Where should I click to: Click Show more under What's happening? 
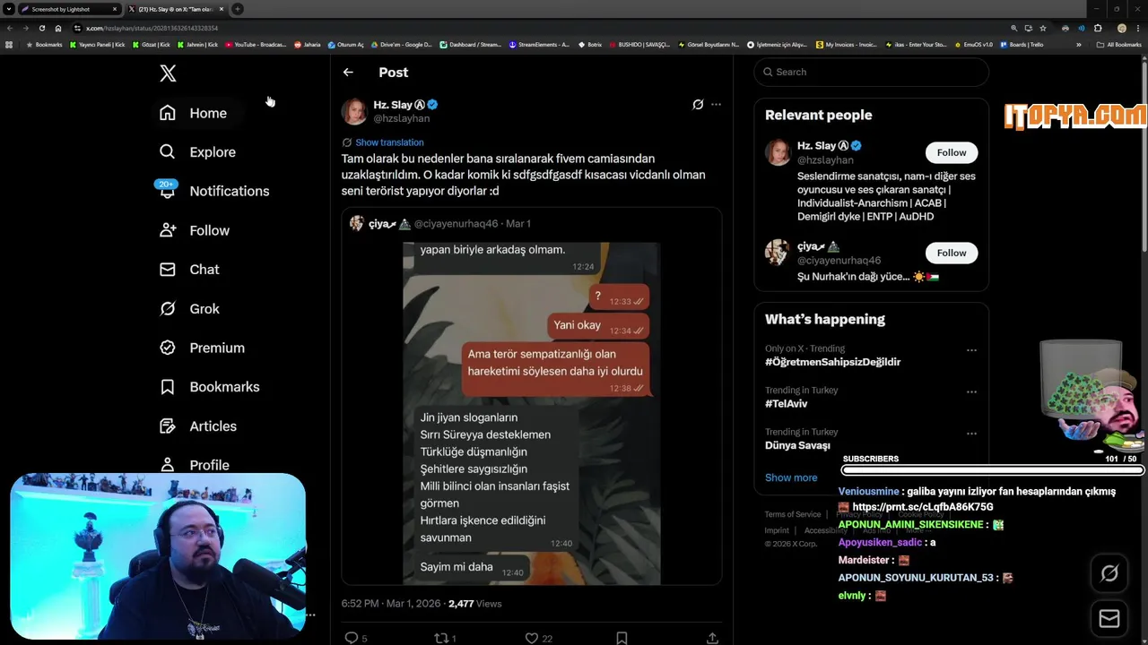[x=791, y=477]
